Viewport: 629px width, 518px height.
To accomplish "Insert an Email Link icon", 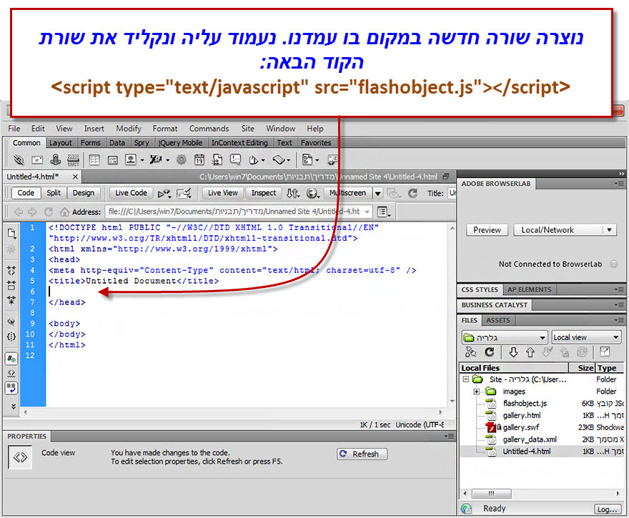I will click(x=37, y=160).
